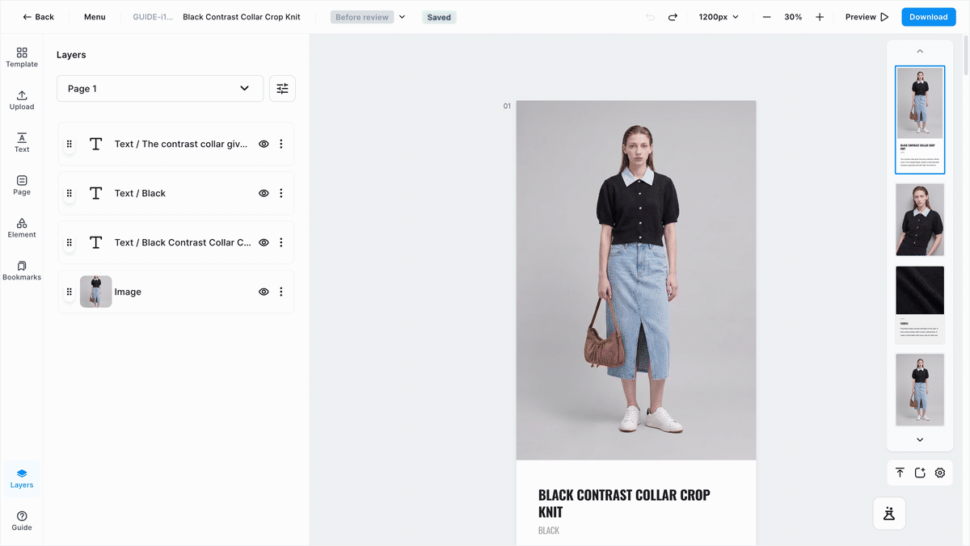This screenshot has width=970, height=546.
Task: Click the GUIDE-i1... breadcrumb link
Action: pos(153,17)
